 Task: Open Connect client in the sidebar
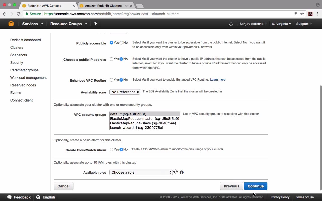(x=21, y=100)
